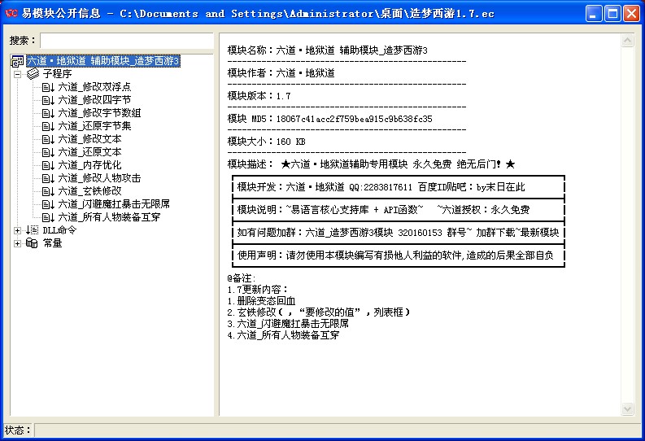Click the icon beside 六道_还原字节集
Image resolution: width=645 pixels, height=441 pixels.
pos(48,126)
